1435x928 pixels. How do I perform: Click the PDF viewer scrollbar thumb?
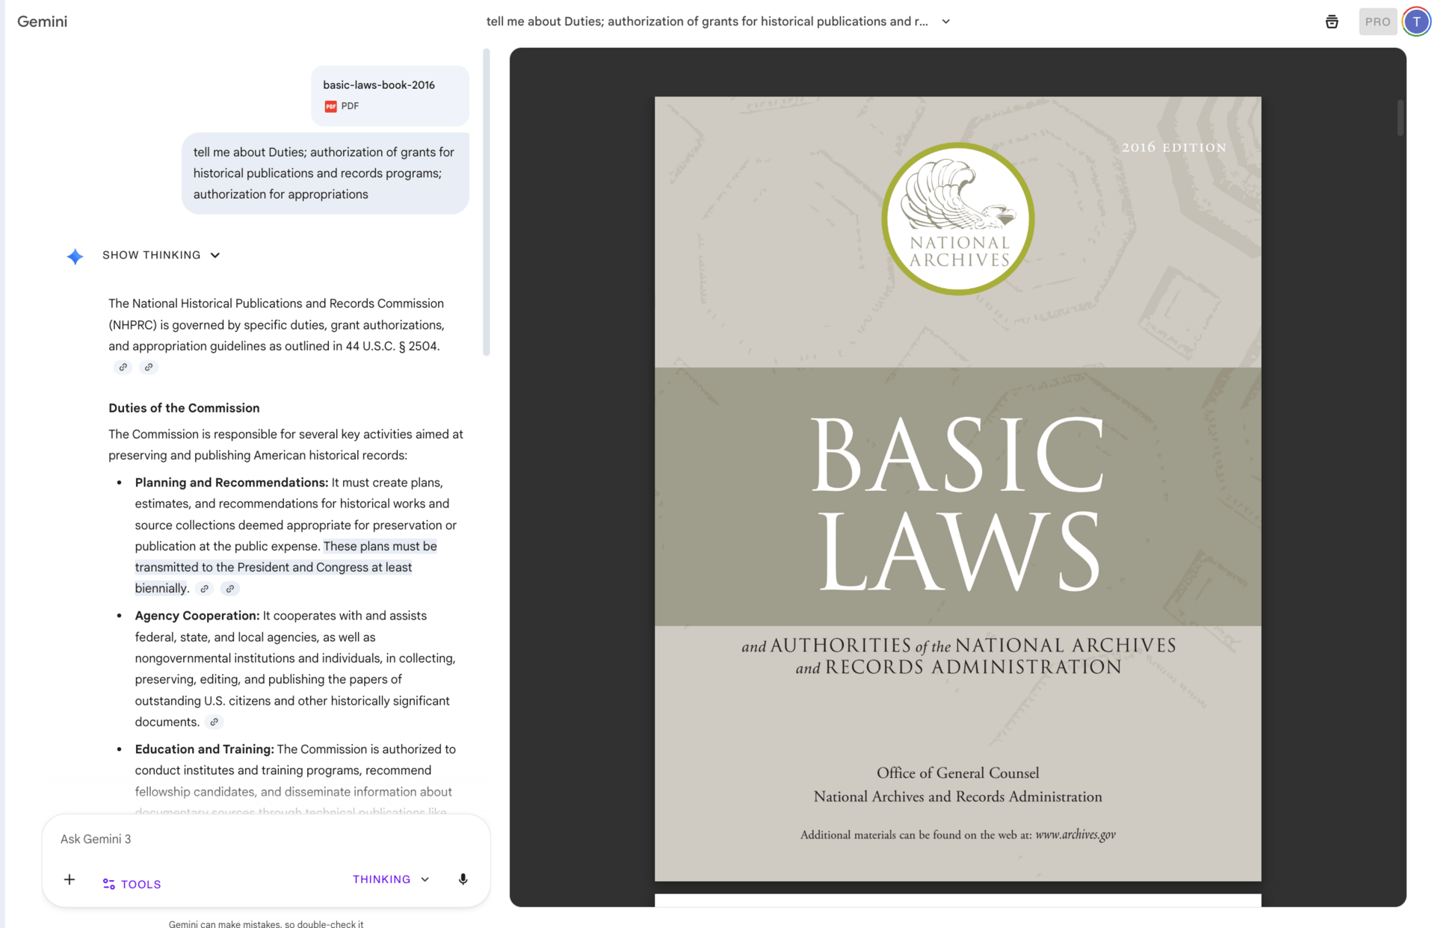1400,117
